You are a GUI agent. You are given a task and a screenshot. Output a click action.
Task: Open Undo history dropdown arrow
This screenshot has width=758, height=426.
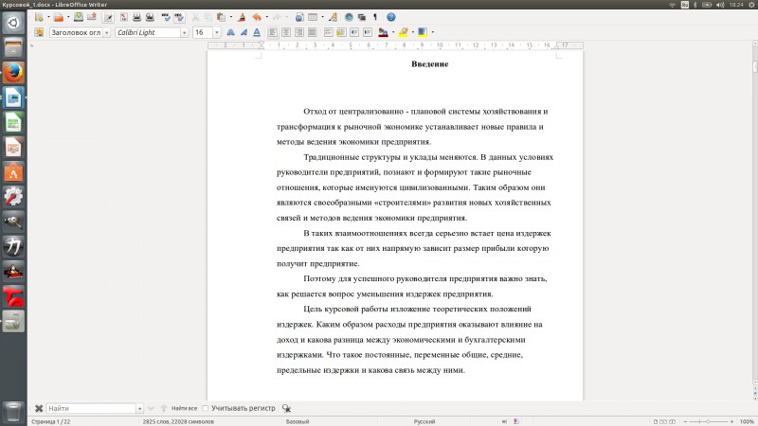[x=267, y=17]
